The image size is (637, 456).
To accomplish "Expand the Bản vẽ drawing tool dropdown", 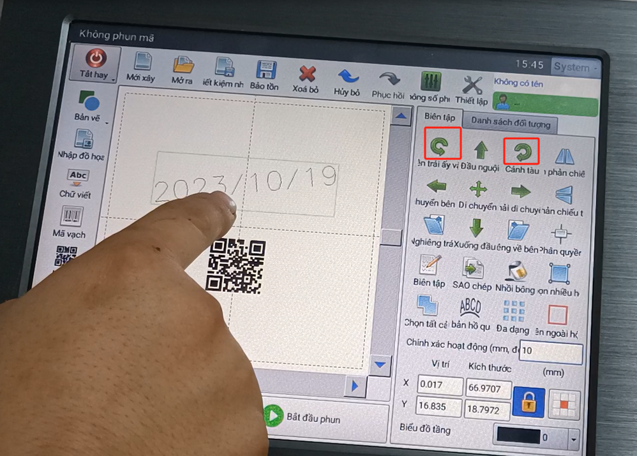I will click(x=107, y=122).
